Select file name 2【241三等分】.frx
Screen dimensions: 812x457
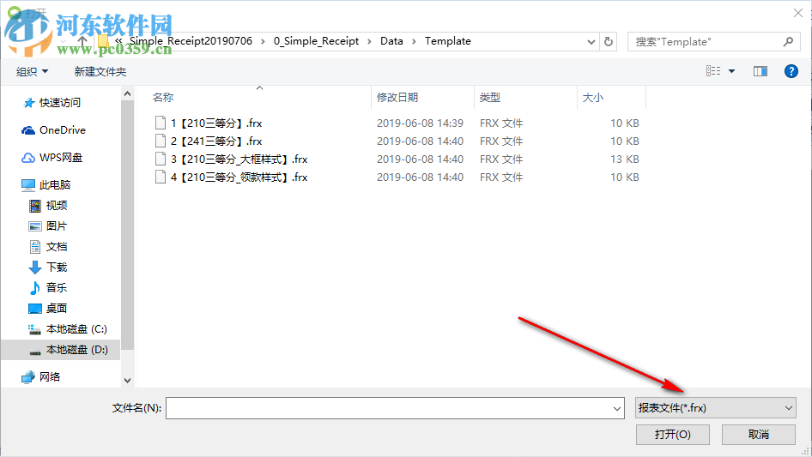[216, 141]
